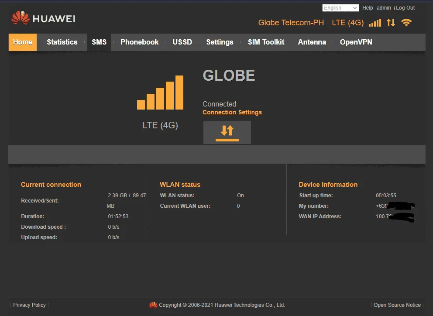Screen dimensions: 433x316
Task: Click the Current WLAN user label
Action: 185,206
